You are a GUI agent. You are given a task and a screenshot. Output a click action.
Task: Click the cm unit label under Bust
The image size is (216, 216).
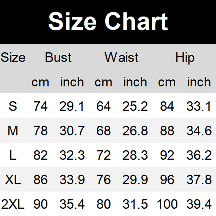pyautogui.click(x=40, y=82)
